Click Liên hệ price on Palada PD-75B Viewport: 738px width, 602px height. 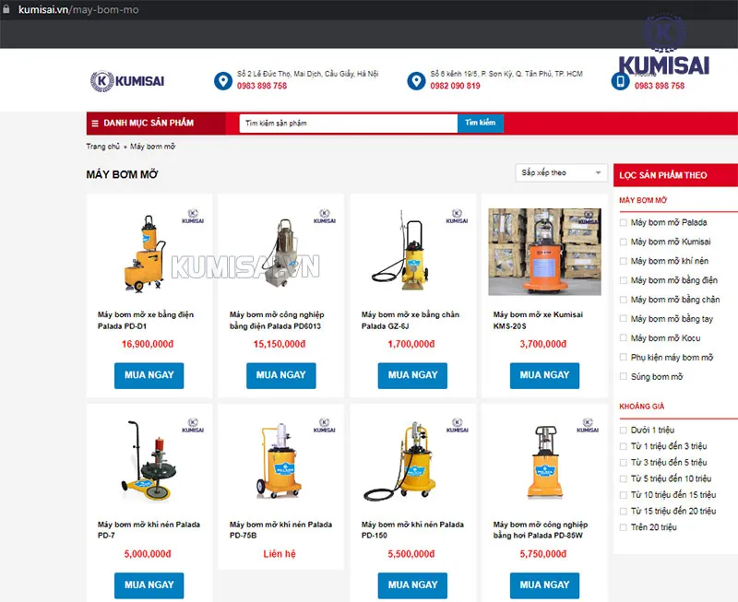pos(280,554)
